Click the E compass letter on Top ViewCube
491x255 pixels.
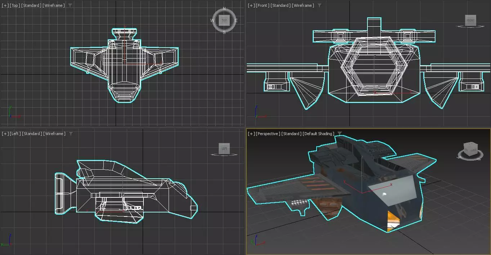pos(236,21)
